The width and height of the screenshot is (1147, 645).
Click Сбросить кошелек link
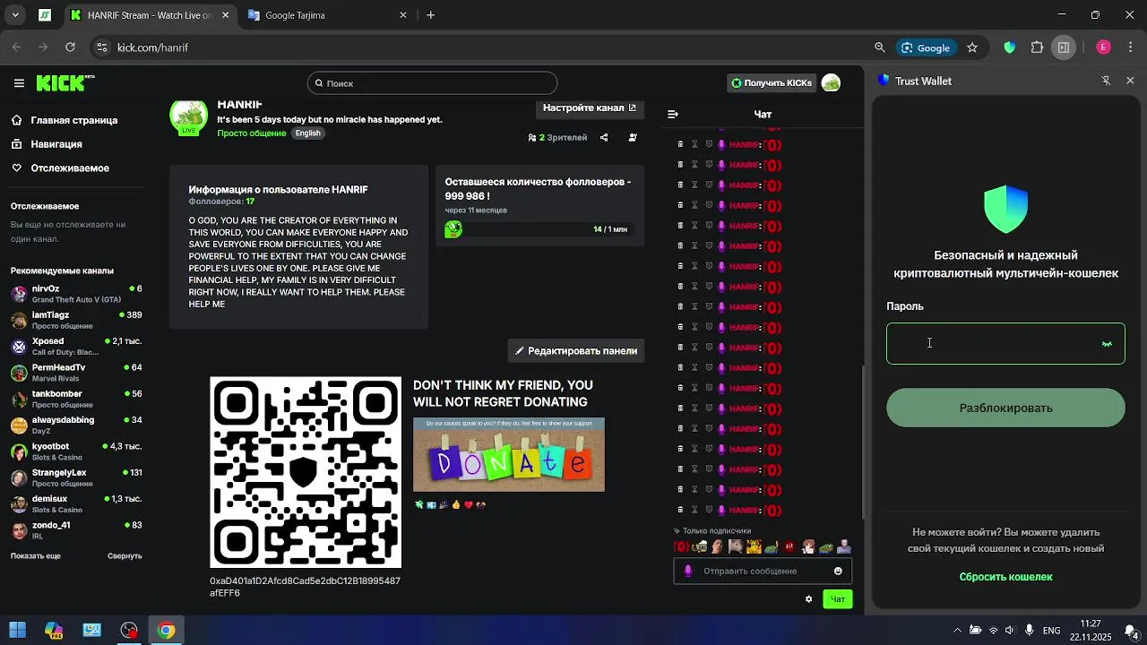(1005, 577)
